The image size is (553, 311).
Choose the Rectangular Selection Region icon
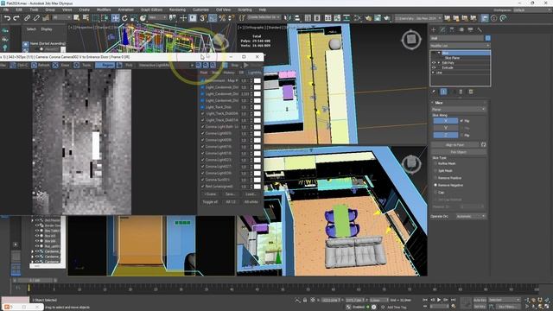click(95, 18)
